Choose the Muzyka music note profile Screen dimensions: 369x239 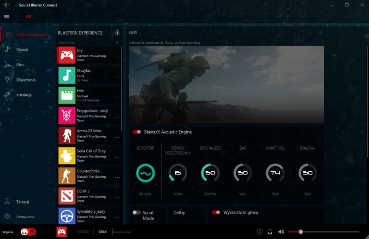point(67,76)
